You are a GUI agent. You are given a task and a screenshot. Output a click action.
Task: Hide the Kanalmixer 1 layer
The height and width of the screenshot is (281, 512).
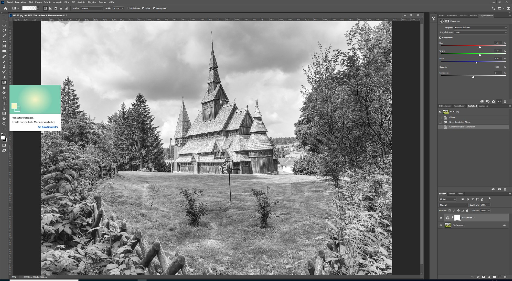pyautogui.click(x=441, y=218)
